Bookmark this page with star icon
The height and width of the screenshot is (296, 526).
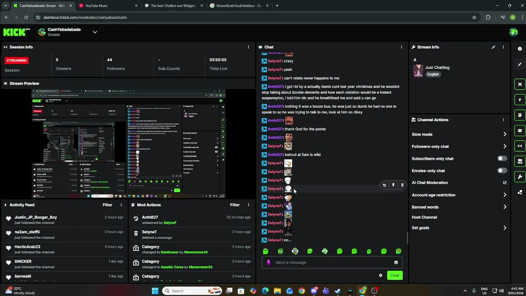[474, 17]
